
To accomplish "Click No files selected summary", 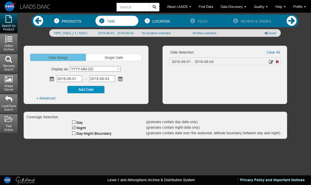I will (205, 33).
